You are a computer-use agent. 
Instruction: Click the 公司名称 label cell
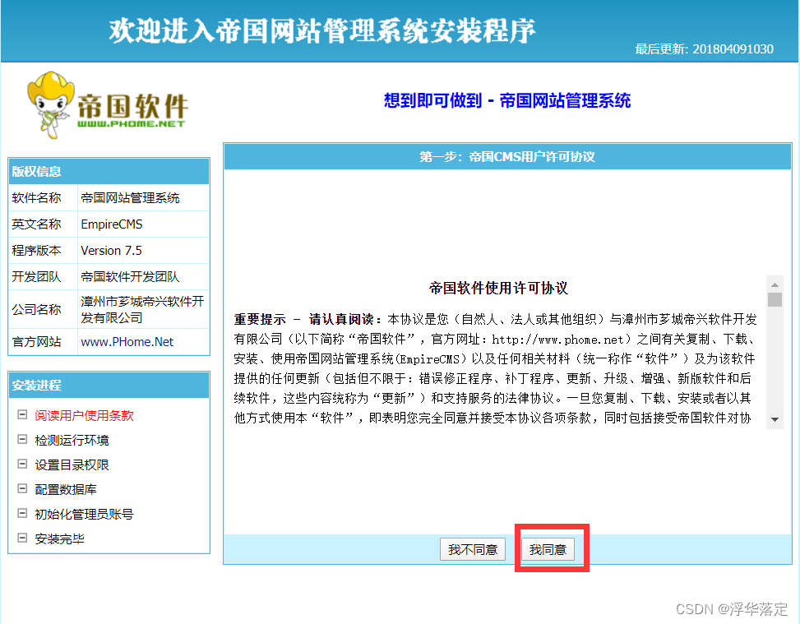[43, 309]
